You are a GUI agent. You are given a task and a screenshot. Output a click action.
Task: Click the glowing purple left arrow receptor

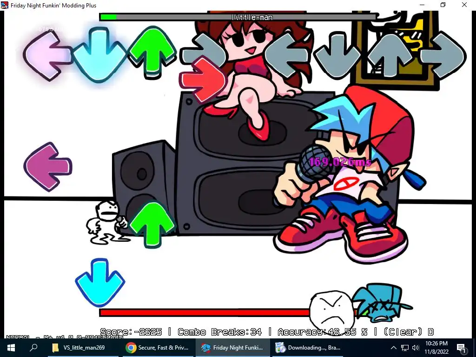click(48, 56)
